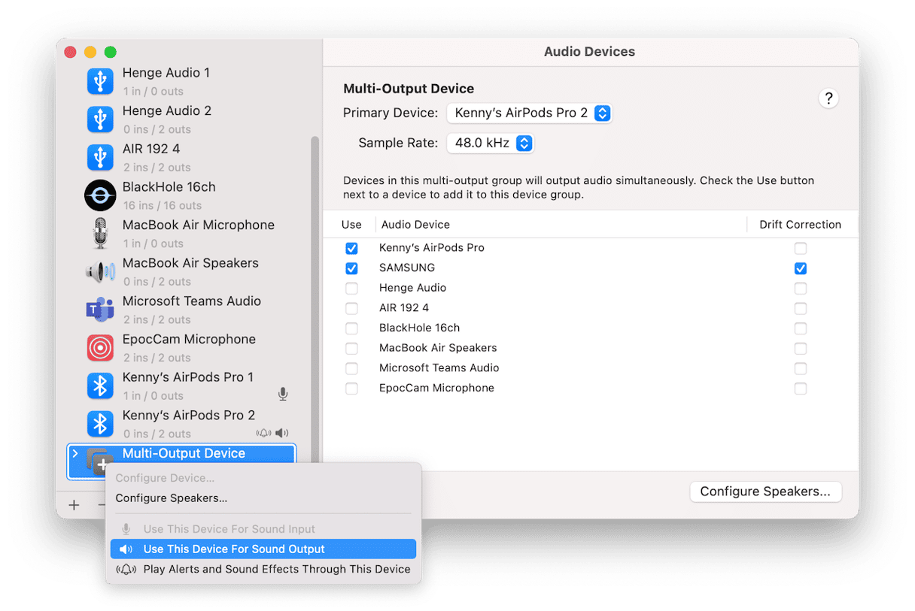This screenshot has width=915, height=611.
Task: Click the device sidebar scrollbar
Action: pyautogui.click(x=315, y=301)
